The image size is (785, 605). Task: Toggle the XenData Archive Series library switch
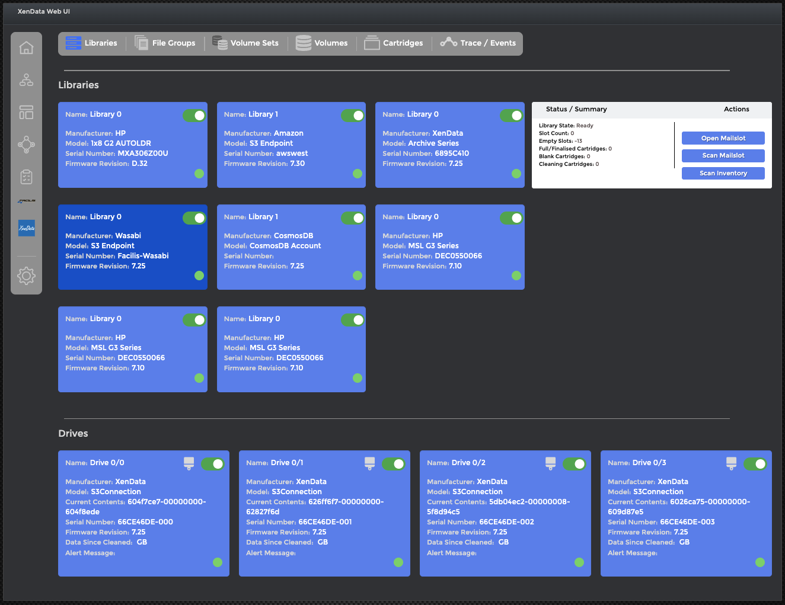[512, 116]
